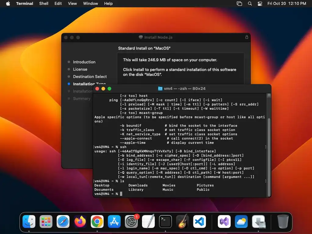
Task: Click the package icon in the installer title
Action: [141, 37]
